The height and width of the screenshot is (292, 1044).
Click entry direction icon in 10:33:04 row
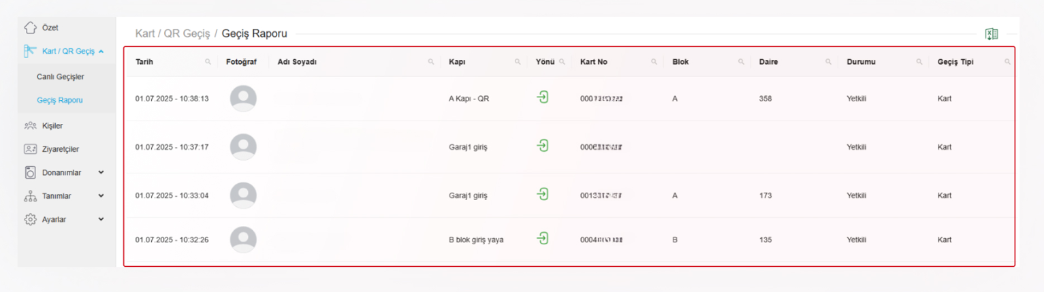click(x=542, y=194)
